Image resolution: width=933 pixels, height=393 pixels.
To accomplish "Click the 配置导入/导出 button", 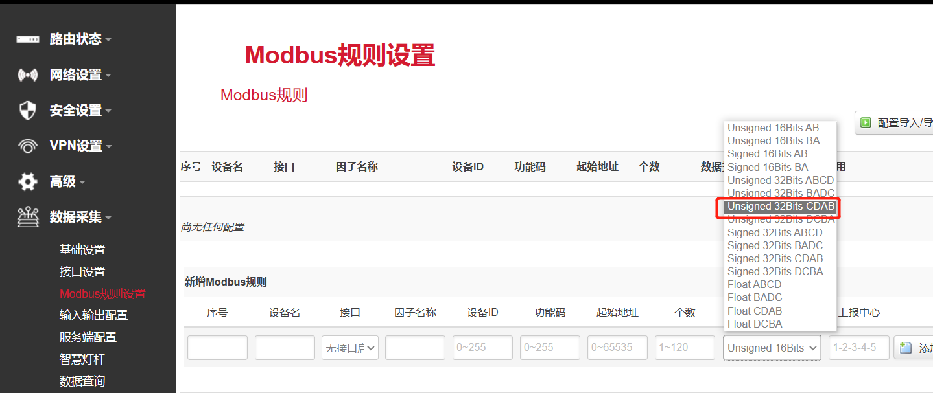I will [x=900, y=122].
